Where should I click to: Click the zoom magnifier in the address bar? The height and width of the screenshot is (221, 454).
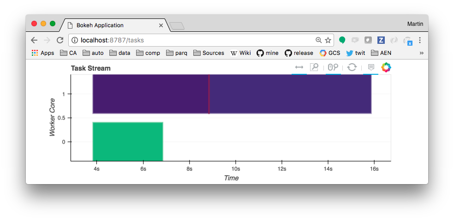(x=318, y=40)
